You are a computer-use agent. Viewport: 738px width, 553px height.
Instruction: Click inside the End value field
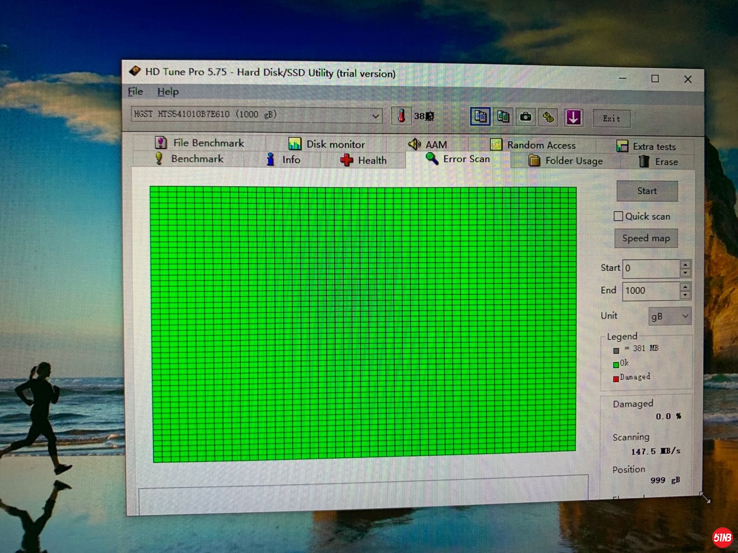(x=650, y=291)
